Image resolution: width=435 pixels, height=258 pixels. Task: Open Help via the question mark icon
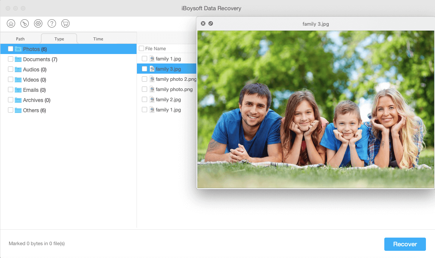(51, 23)
